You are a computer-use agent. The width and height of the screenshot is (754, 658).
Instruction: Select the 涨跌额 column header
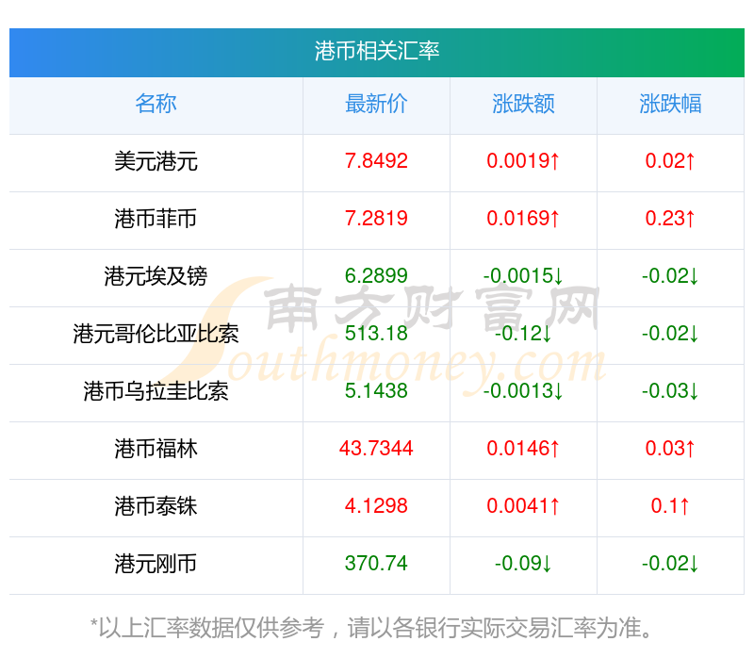pyautogui.click(x=523, y=104)
